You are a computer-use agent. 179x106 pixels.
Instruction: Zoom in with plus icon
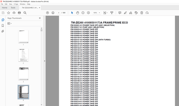(x=88, y=13)
